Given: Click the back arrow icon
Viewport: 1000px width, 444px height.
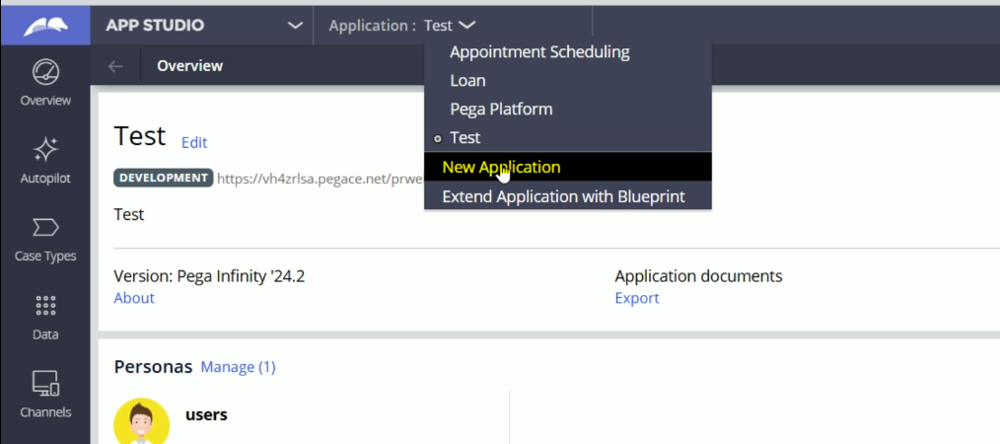Looking at the screenshot, I should [x=115, y=66].
